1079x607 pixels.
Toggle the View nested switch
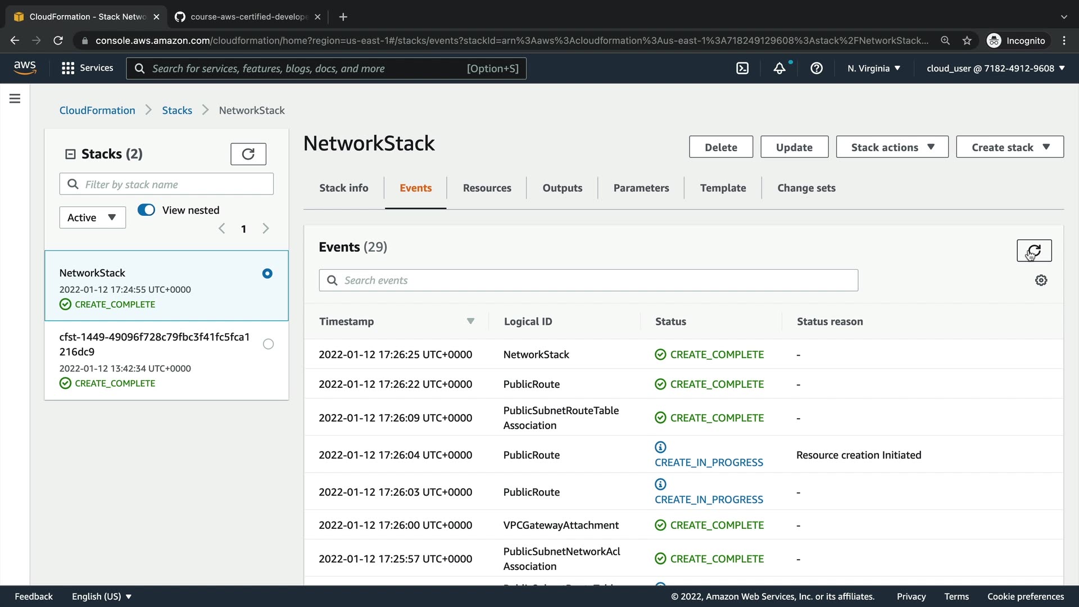pos(147,210)
